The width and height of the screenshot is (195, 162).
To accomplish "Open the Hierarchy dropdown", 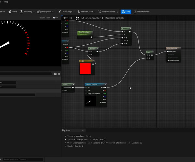I will 27,12.
